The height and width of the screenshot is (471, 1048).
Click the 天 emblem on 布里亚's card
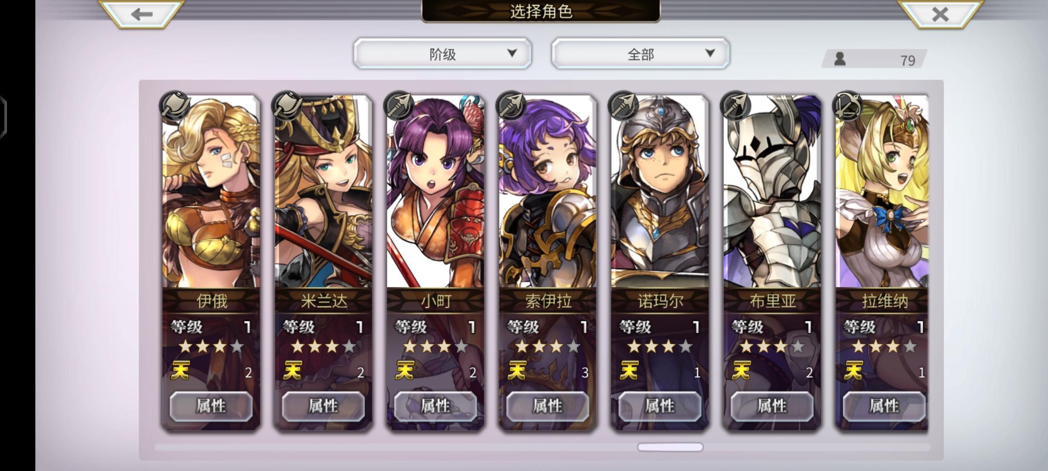[741, 371]
